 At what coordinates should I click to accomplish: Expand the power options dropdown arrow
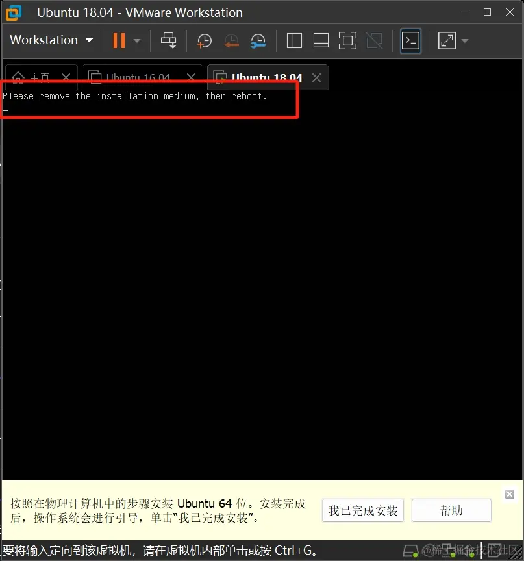click(x=136, y=41)
